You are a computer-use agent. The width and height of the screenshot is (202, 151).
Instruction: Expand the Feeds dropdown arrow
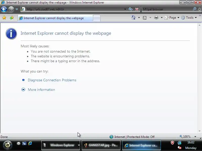click(x=150, y=18)
